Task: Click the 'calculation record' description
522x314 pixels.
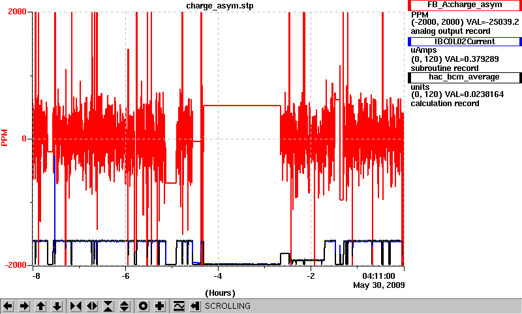Action: point(445,104)
